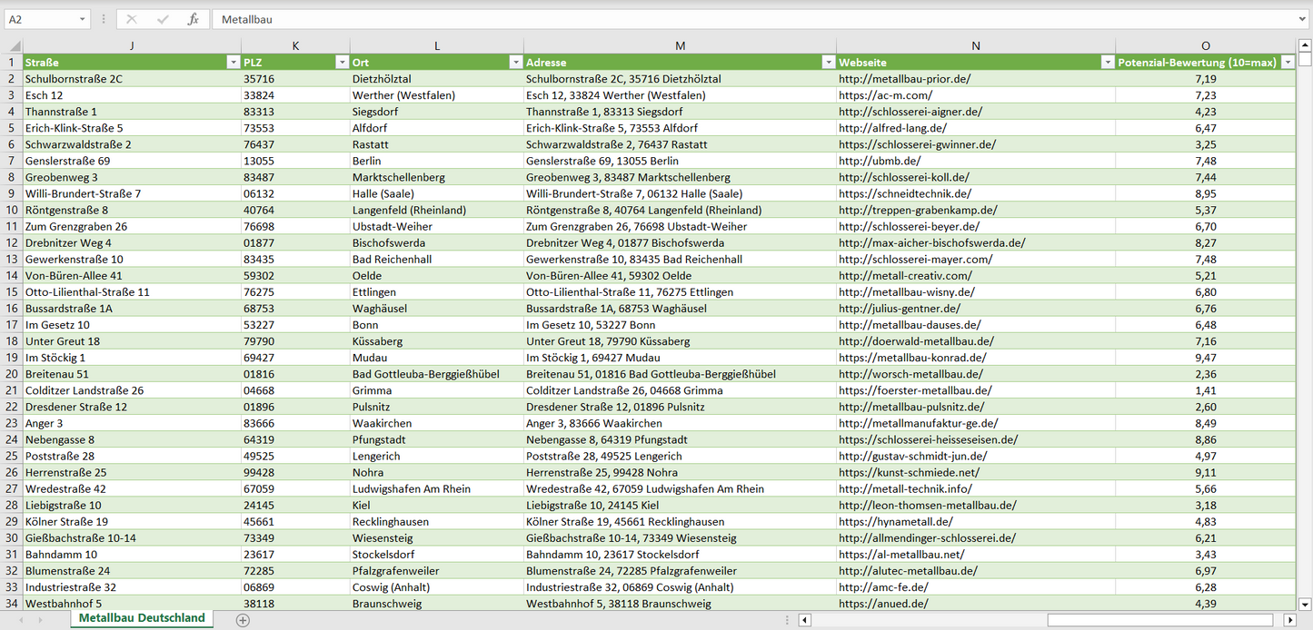Expand the Name Box dropdown arrow

pyautogui.click(x=83, y=19)
